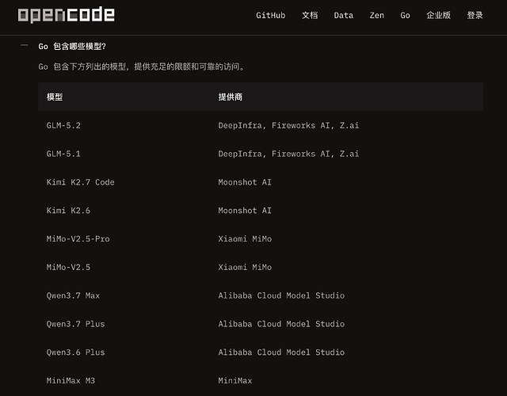
Task: Click Alibaba Cloud Model Studio for Qwen3.7 Plus
Action: coord(281,324)
